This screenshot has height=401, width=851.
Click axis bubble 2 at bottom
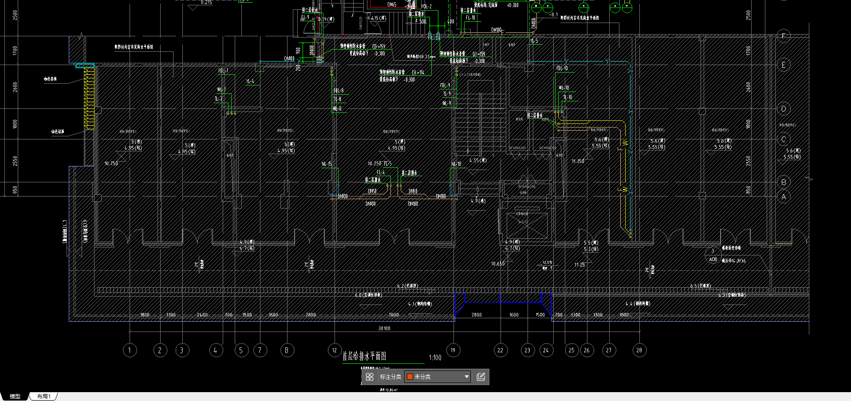point(160,350)
